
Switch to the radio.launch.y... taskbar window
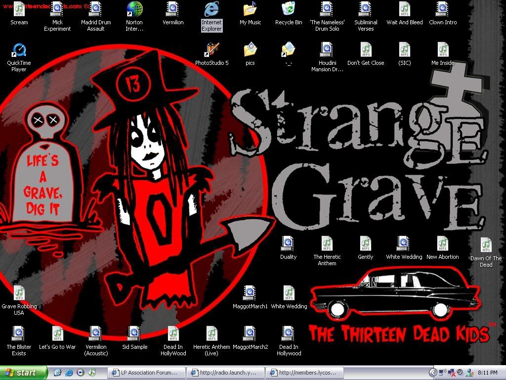pos(225,373)
